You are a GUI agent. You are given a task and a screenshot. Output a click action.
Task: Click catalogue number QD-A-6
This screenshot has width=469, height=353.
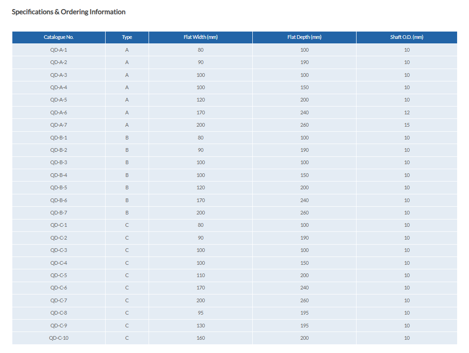point(59,112)
